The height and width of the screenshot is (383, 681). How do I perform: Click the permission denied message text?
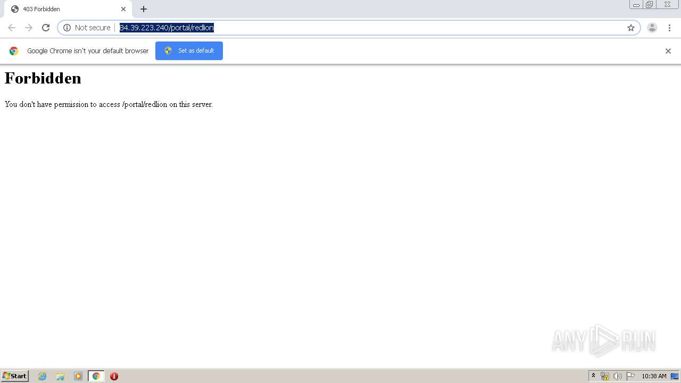tap(109, 104)
